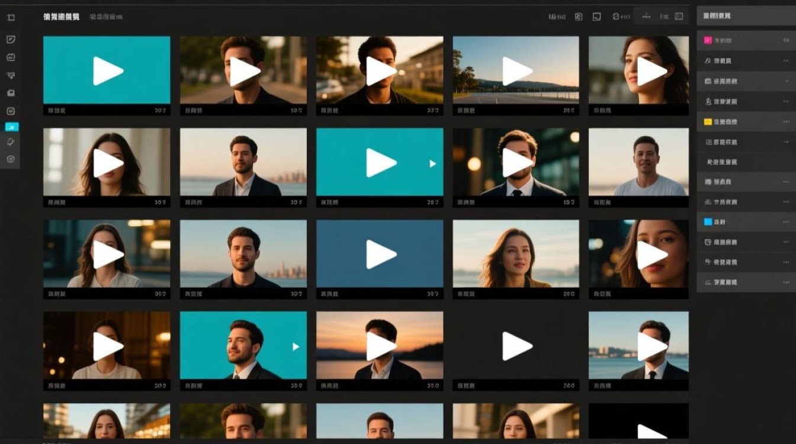Click the horizontal divider icon in top toolbar

646,17
